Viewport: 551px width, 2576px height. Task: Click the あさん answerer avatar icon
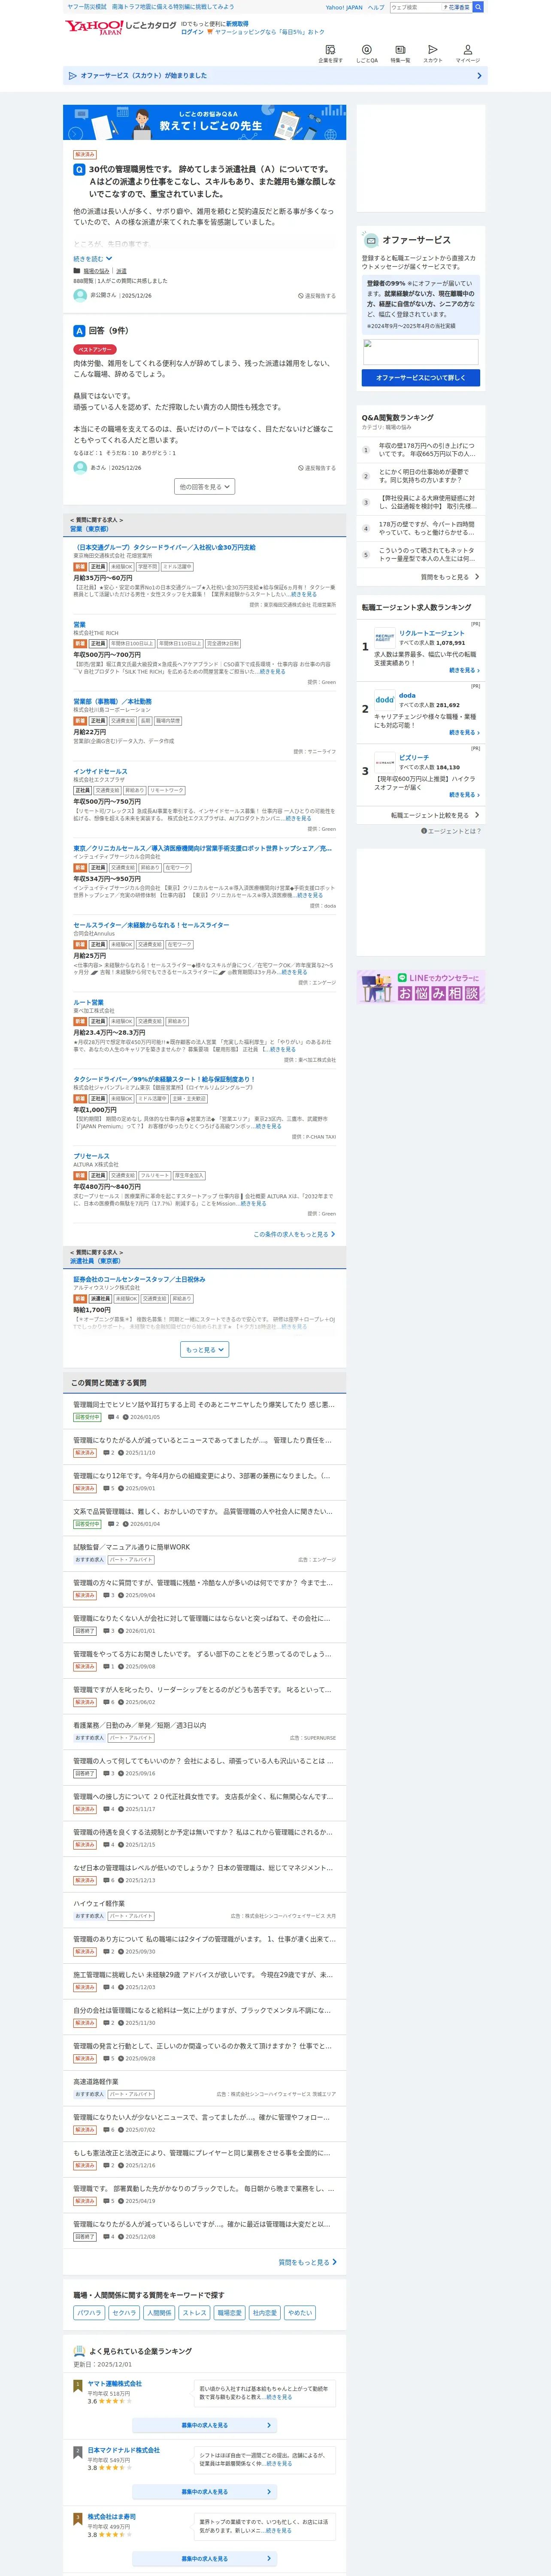point(80,467)
